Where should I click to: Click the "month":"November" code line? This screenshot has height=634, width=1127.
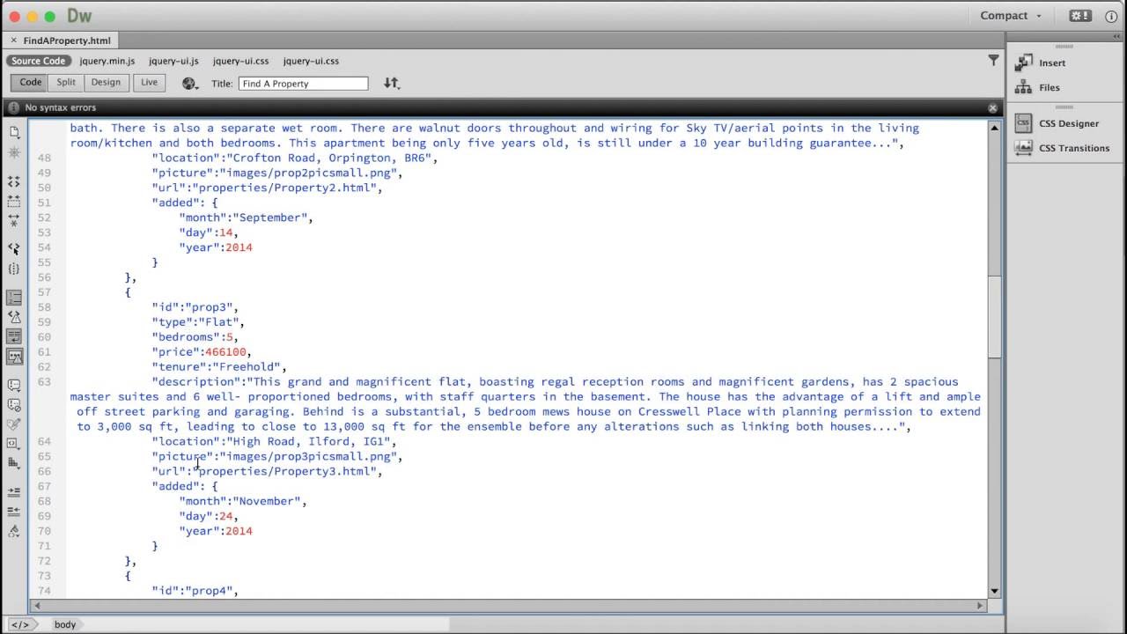tap(243, 501)
